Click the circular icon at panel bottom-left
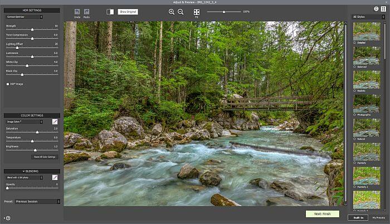This screenshot has width=390, height=224. pos(8,218)
